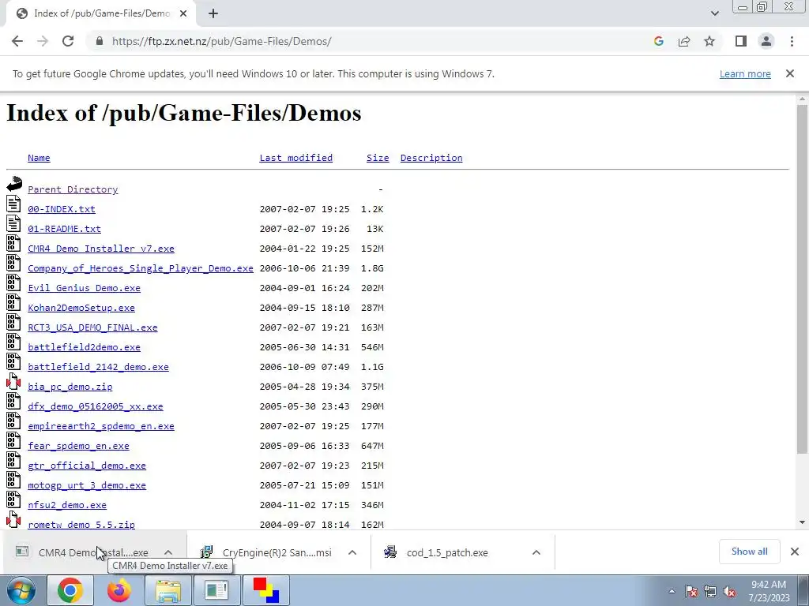Download fear_spdemo_en.exe
Screen dimensions: 809x606
pos(78,446)
